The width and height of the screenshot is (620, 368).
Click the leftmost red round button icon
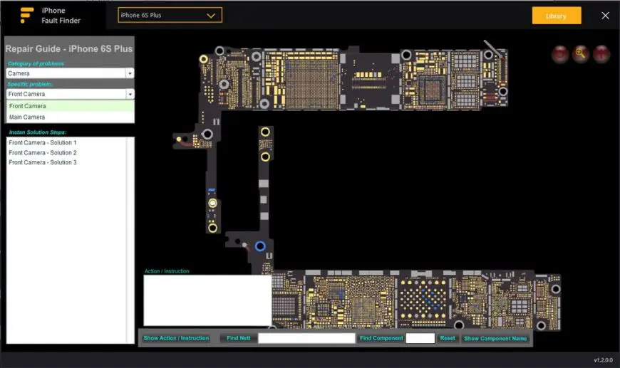560,53
